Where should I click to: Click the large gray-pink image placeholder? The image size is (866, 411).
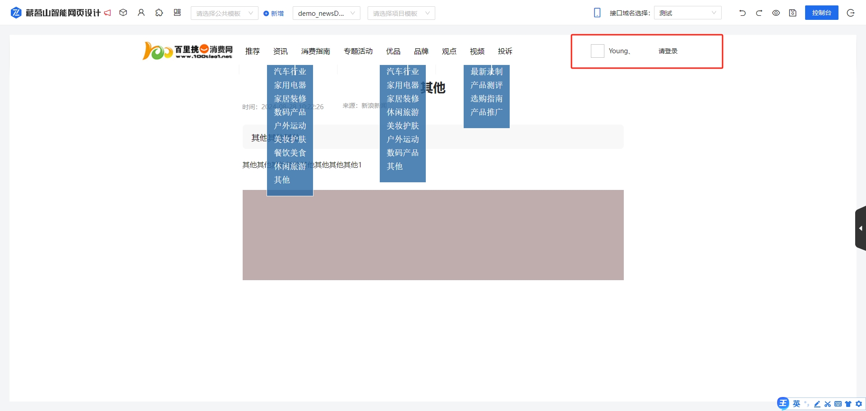pos(433,235)
